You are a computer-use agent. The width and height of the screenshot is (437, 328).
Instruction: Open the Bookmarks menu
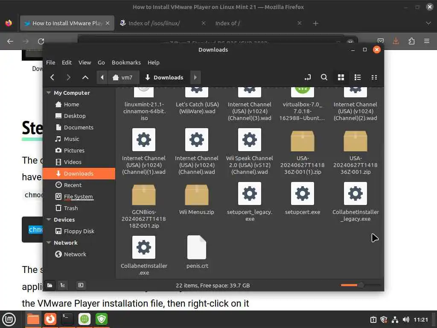126,62
